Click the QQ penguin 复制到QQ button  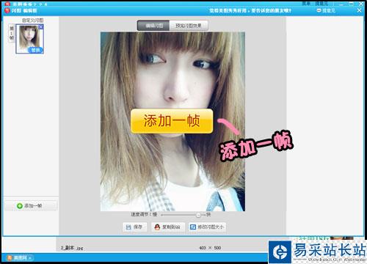168,227
